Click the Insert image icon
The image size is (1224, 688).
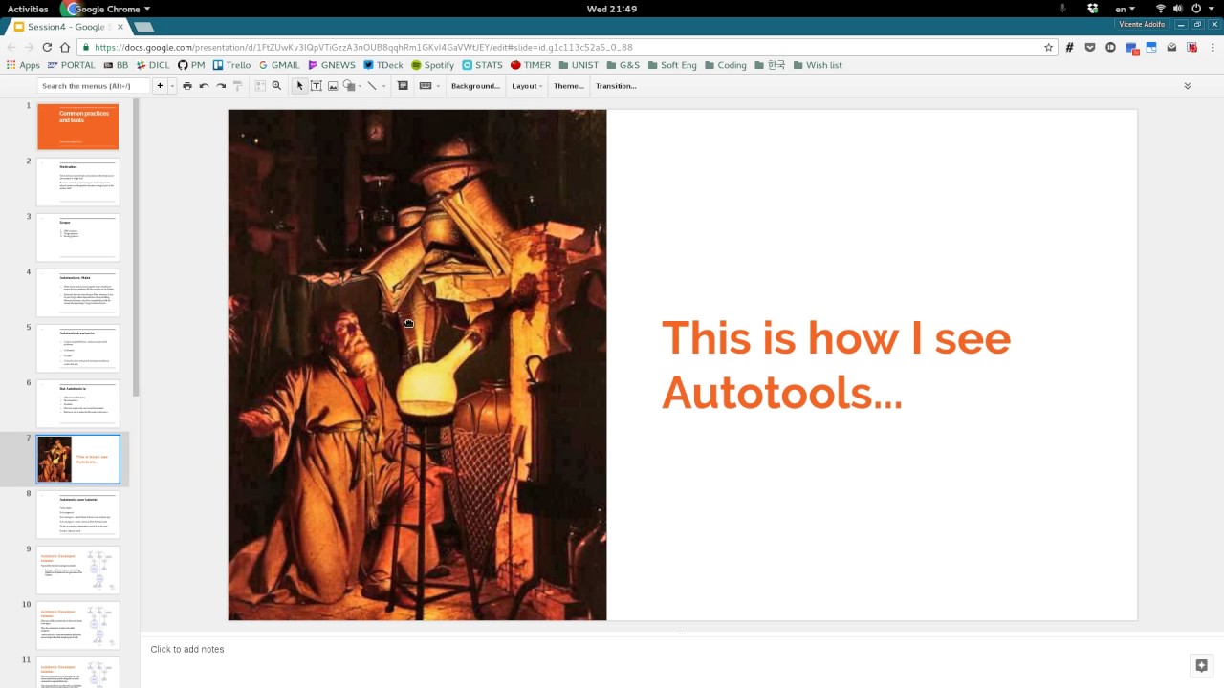coord(333,86)
